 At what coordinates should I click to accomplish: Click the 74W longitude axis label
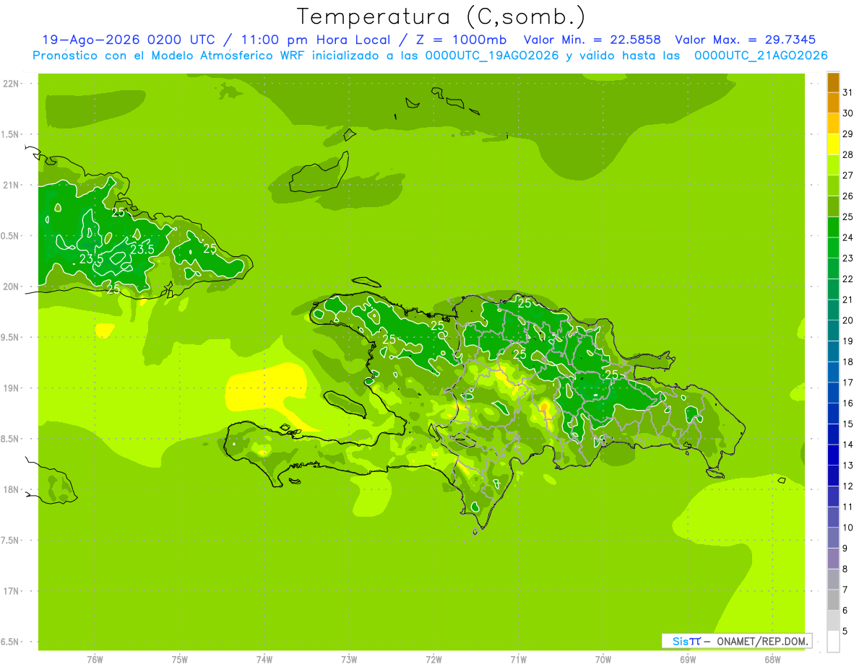coord(264,660)
